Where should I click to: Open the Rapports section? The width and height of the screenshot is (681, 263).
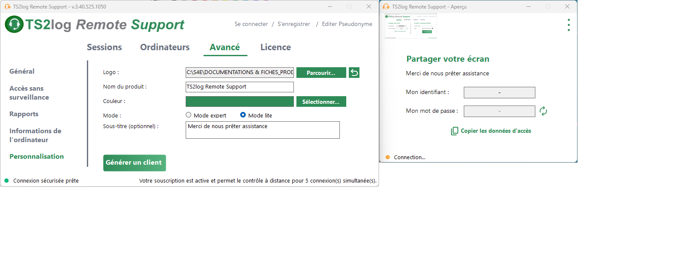[24, 114]
